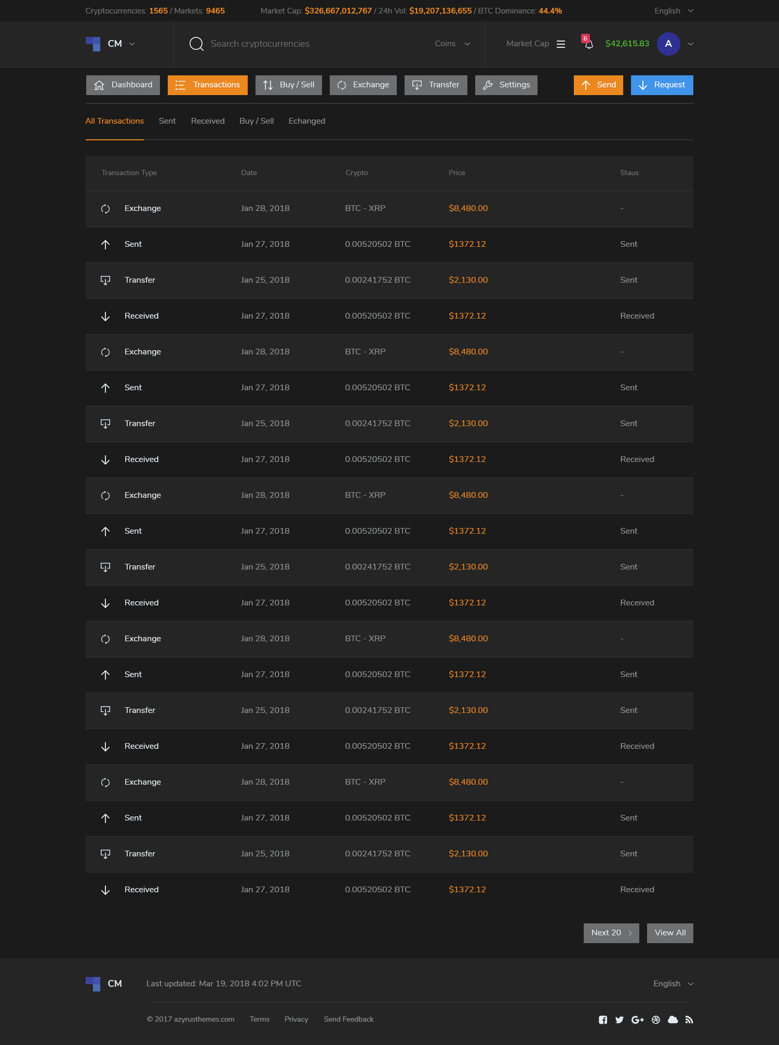This screenshot has width=779, height=1045.
Task: Click the search magnifier icon
Action: (x=196, y=44)
